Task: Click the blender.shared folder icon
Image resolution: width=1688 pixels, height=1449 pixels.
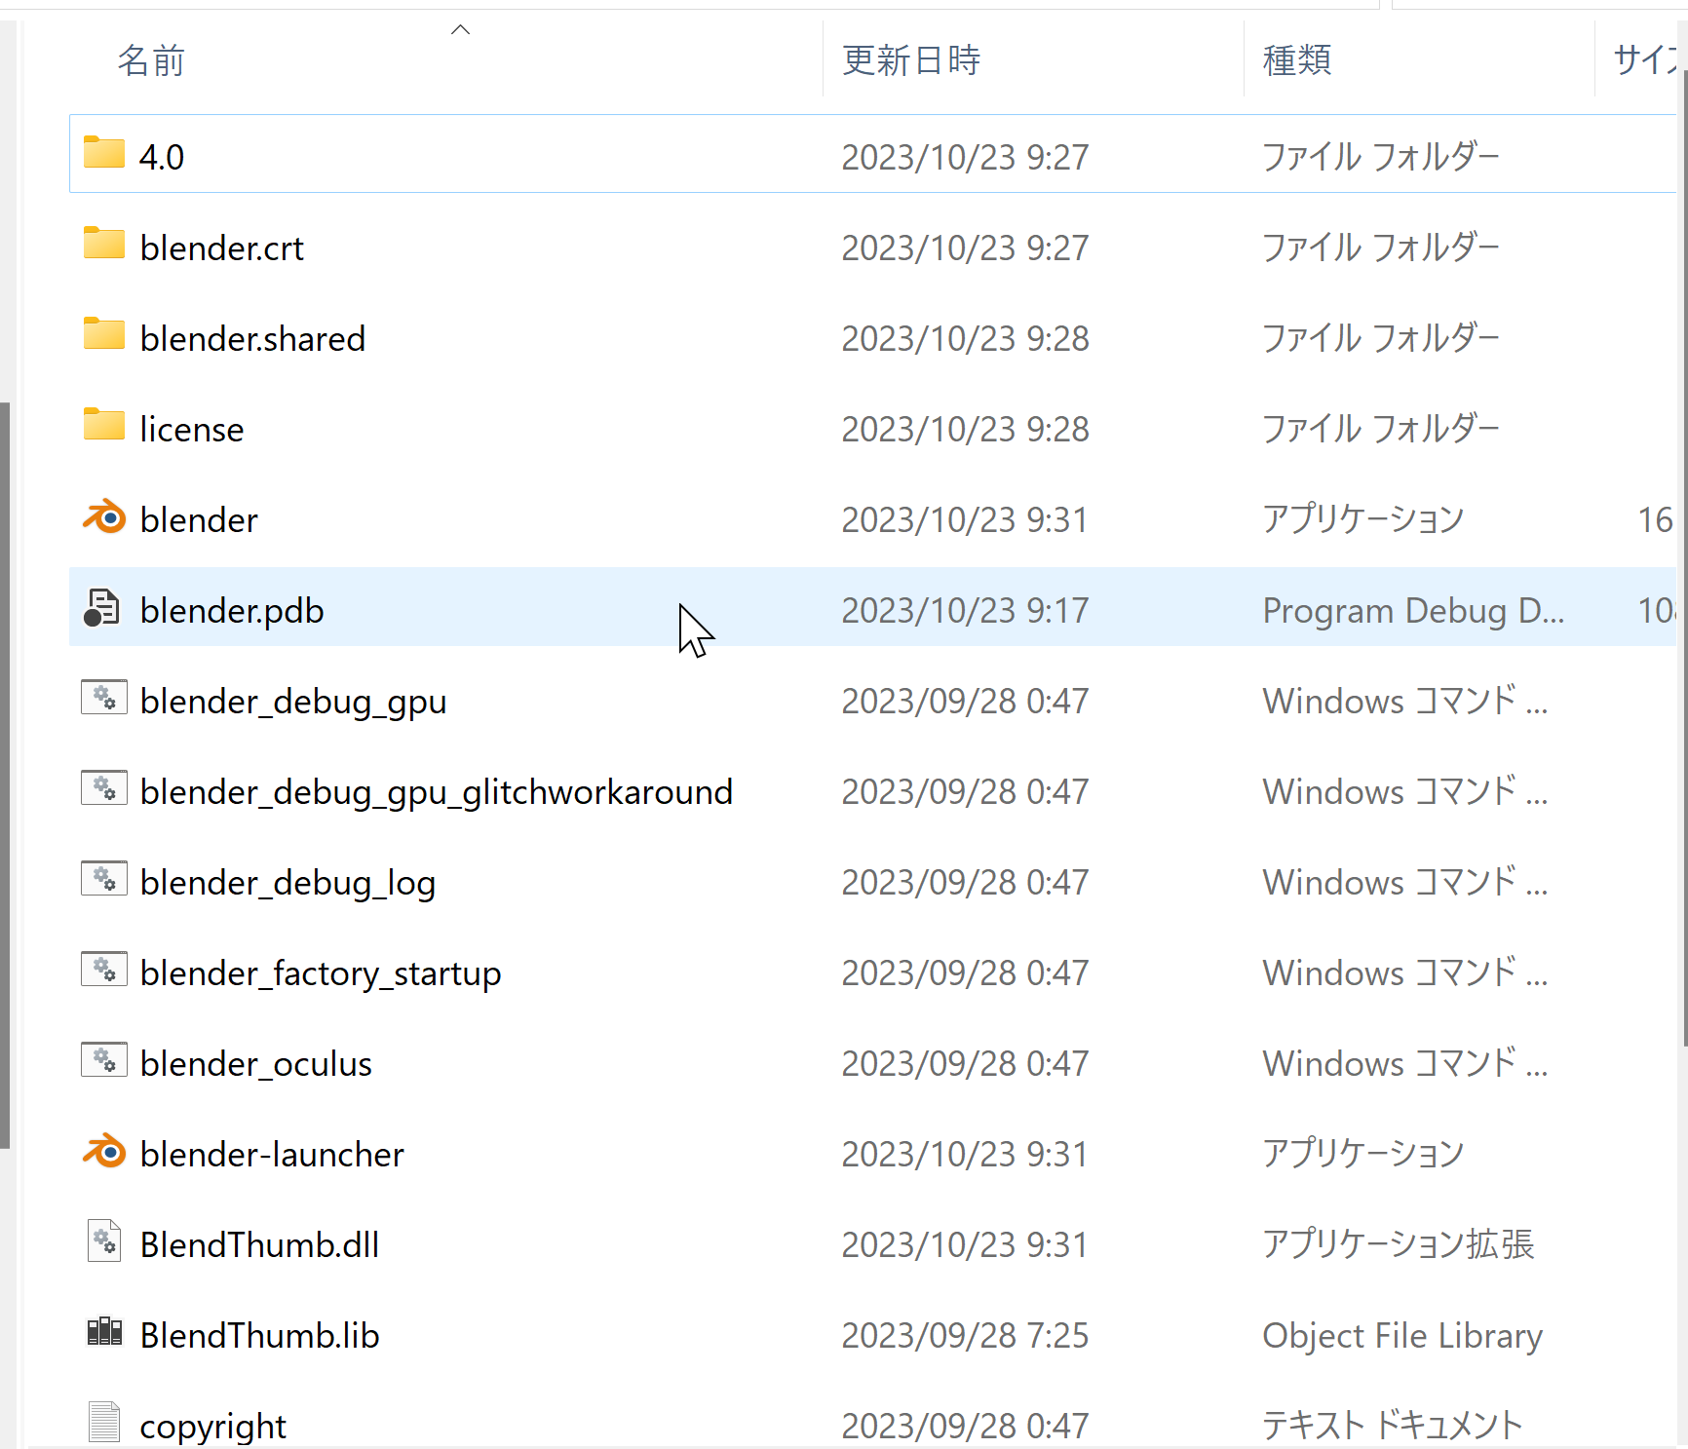Action: coord(103,334)
